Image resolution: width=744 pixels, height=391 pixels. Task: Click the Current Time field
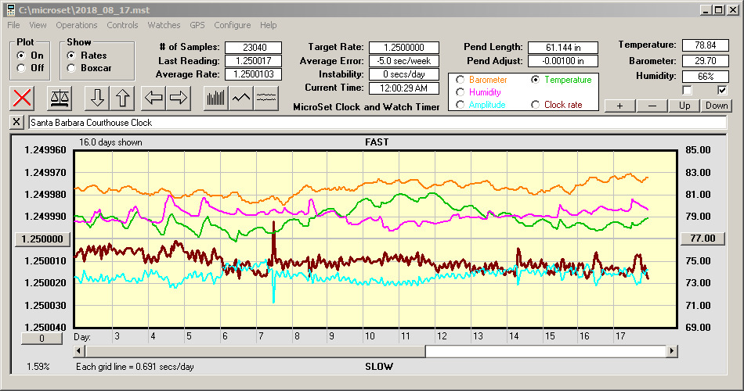coord(404,88)
